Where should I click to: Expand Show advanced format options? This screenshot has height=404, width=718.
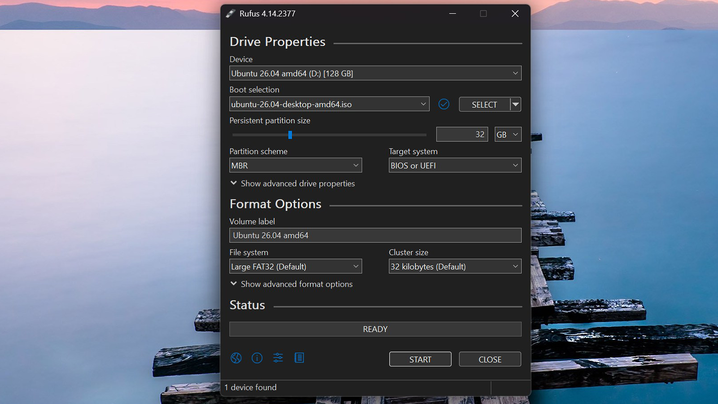coord(292,284)
